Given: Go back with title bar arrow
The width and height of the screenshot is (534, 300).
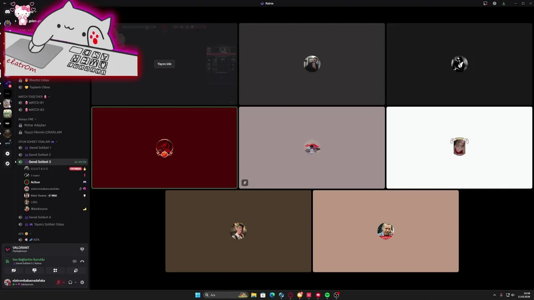Looking at the screenshot, I should click(4, 3).
